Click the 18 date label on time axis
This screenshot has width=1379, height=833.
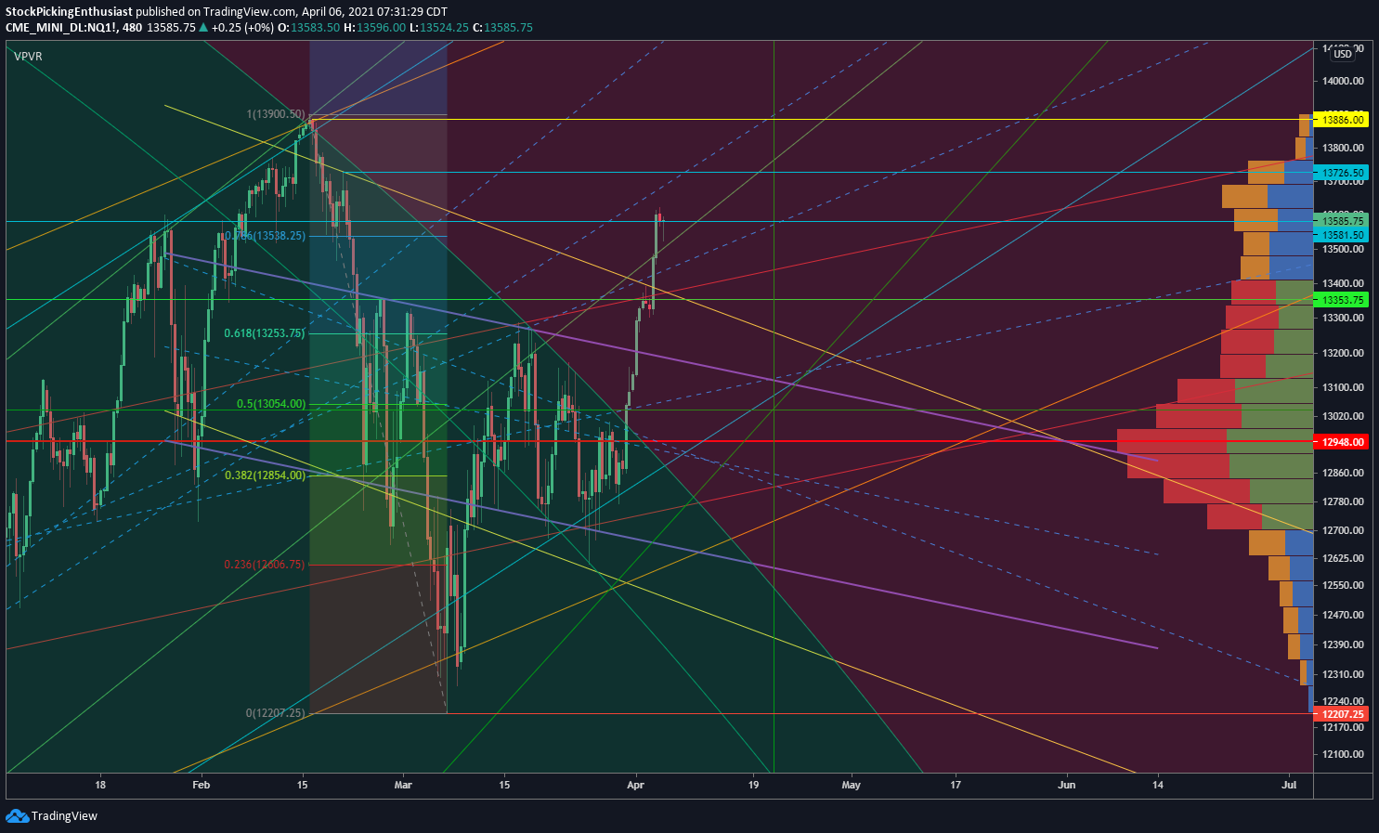100,785
